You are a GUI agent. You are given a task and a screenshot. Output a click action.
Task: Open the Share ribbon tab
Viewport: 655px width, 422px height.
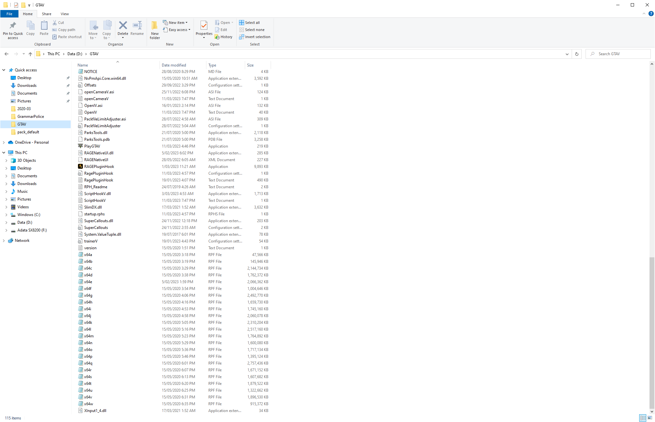click(47, 14)
